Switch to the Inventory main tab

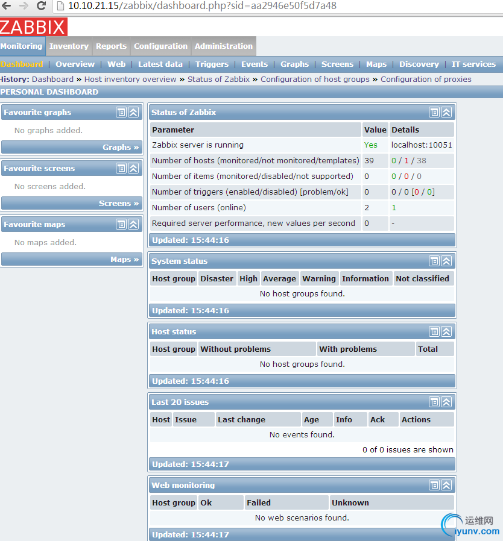(69, 46)
